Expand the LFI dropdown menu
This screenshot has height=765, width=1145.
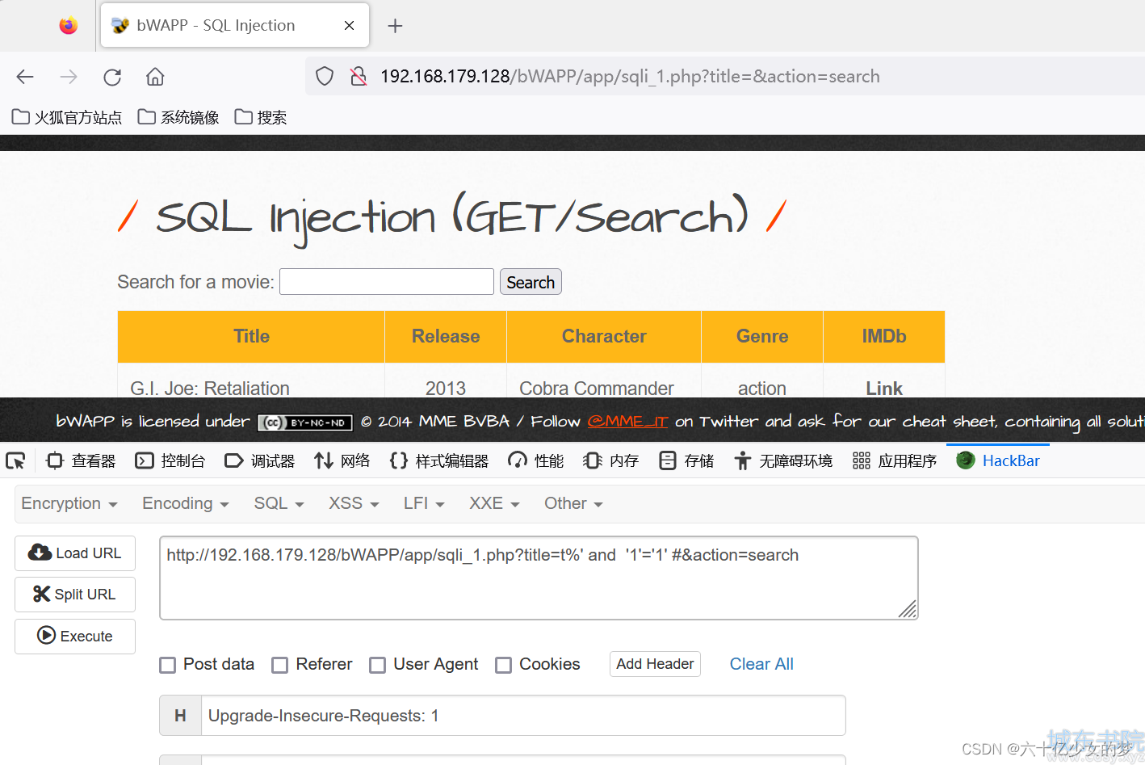[x=424, y=503]
